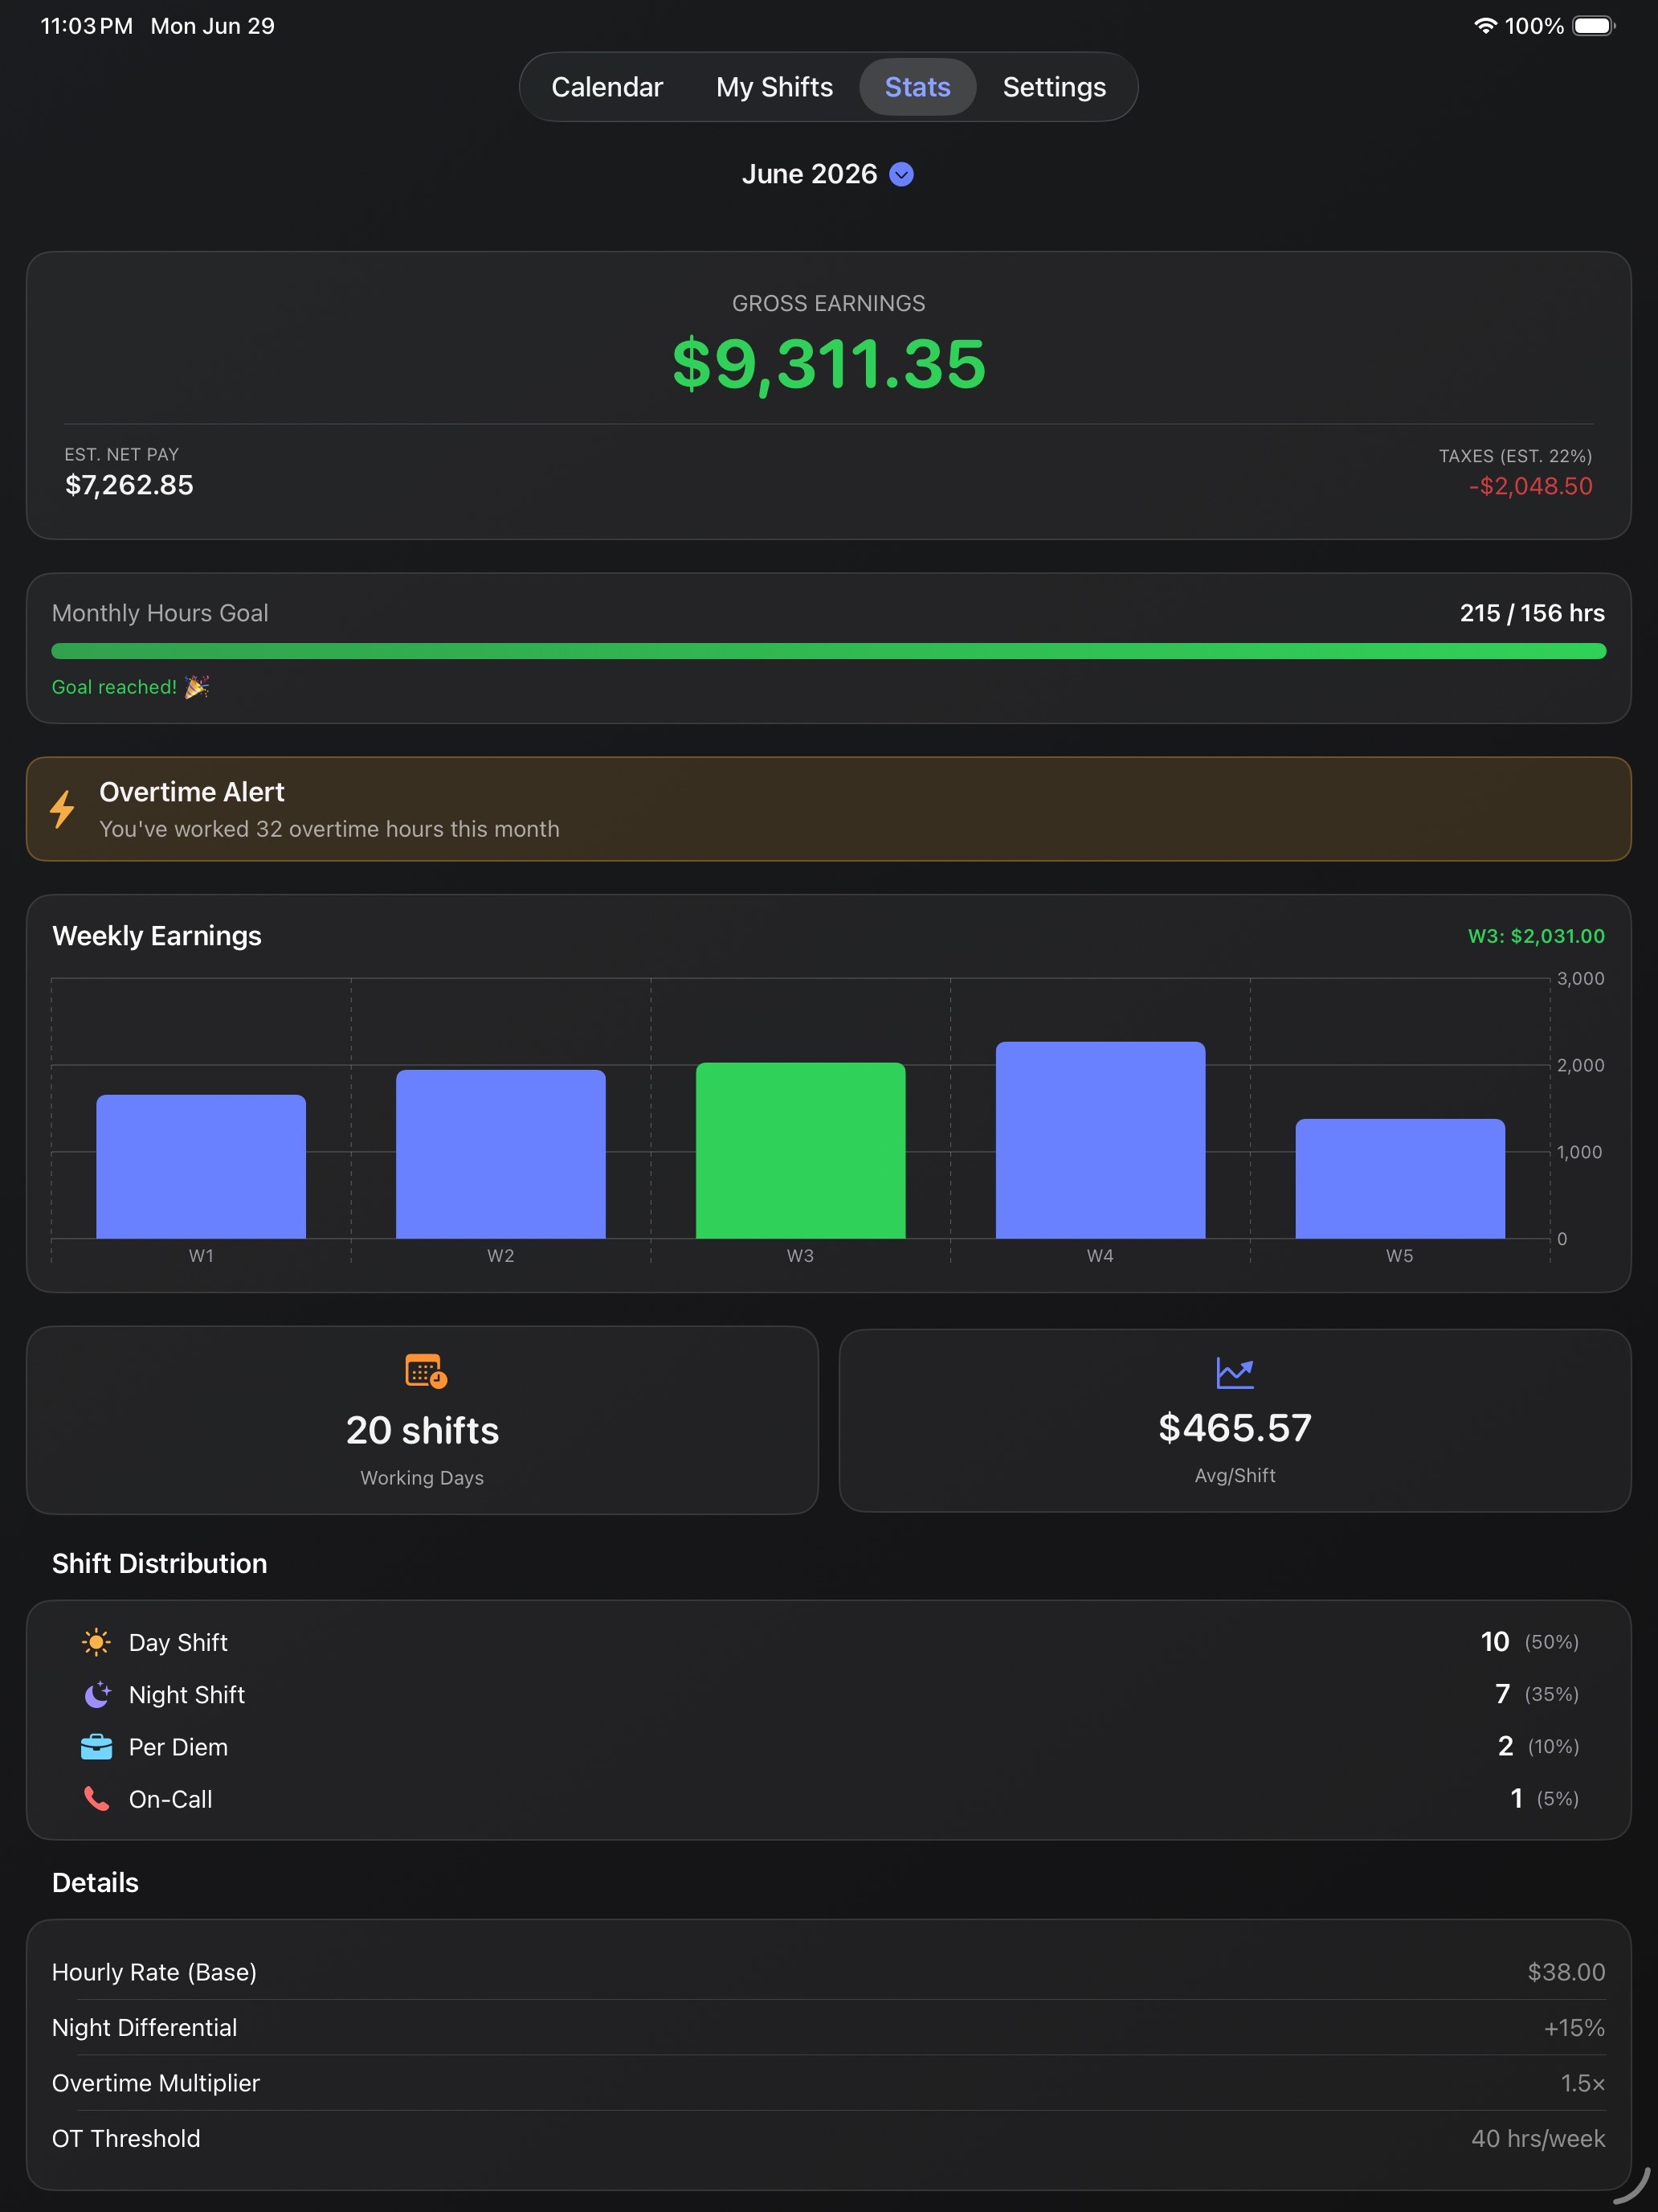This screenshot has width=1658, height=2212.
Task: Select the W1 earnings bar
Action: point(201,1166)
